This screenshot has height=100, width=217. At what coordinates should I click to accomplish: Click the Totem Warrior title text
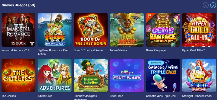click(x=118, y=50)
